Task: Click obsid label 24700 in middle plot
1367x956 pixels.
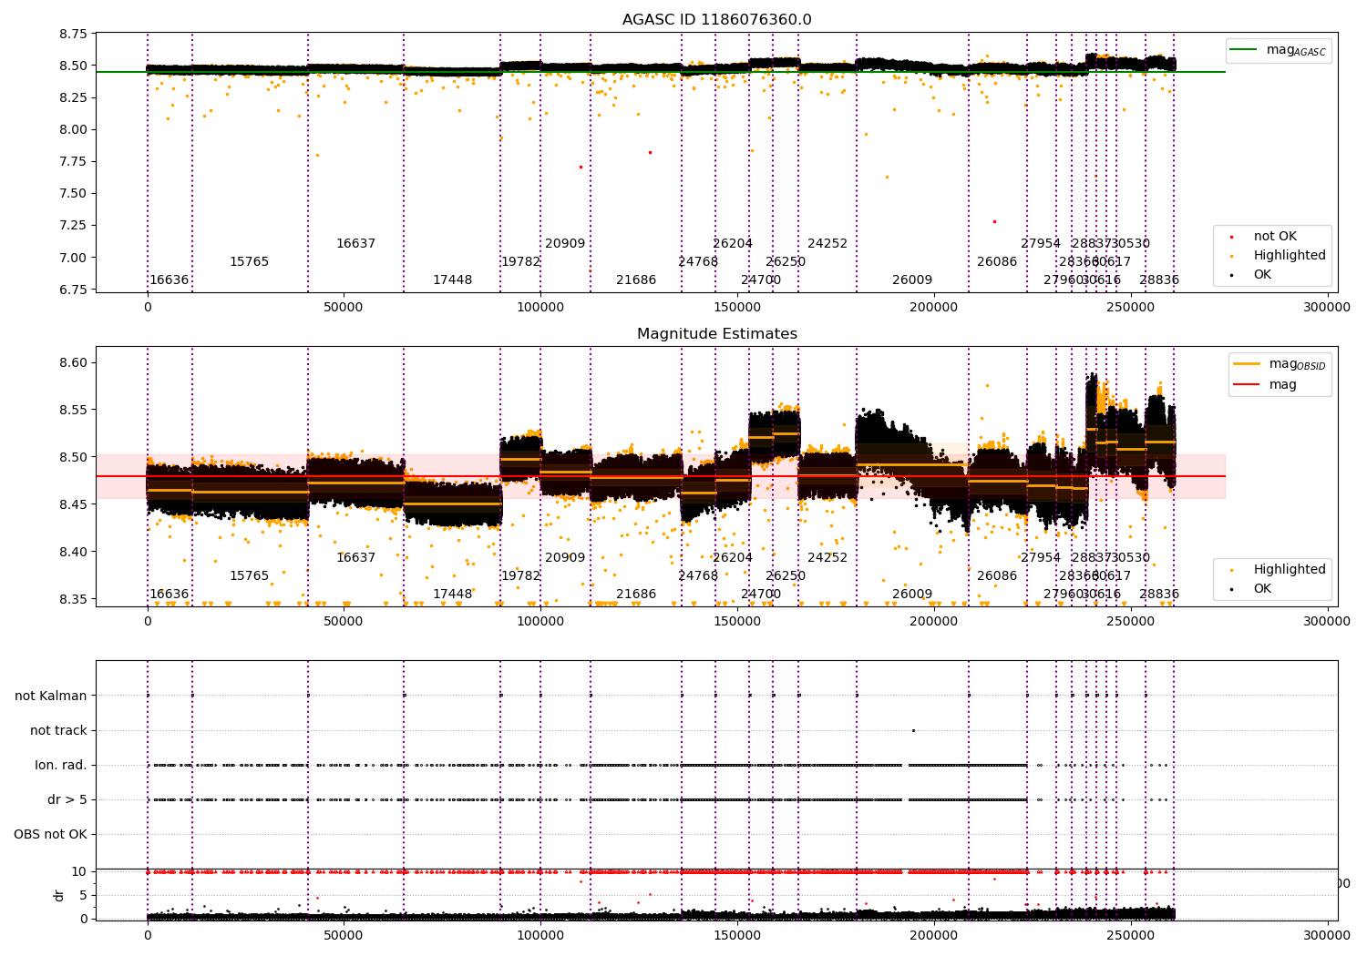Action: tap(761, 595)
